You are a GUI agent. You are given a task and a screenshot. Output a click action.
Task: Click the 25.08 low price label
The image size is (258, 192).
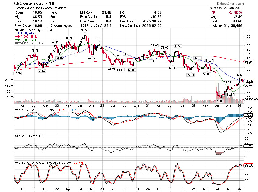click(220, 100)
